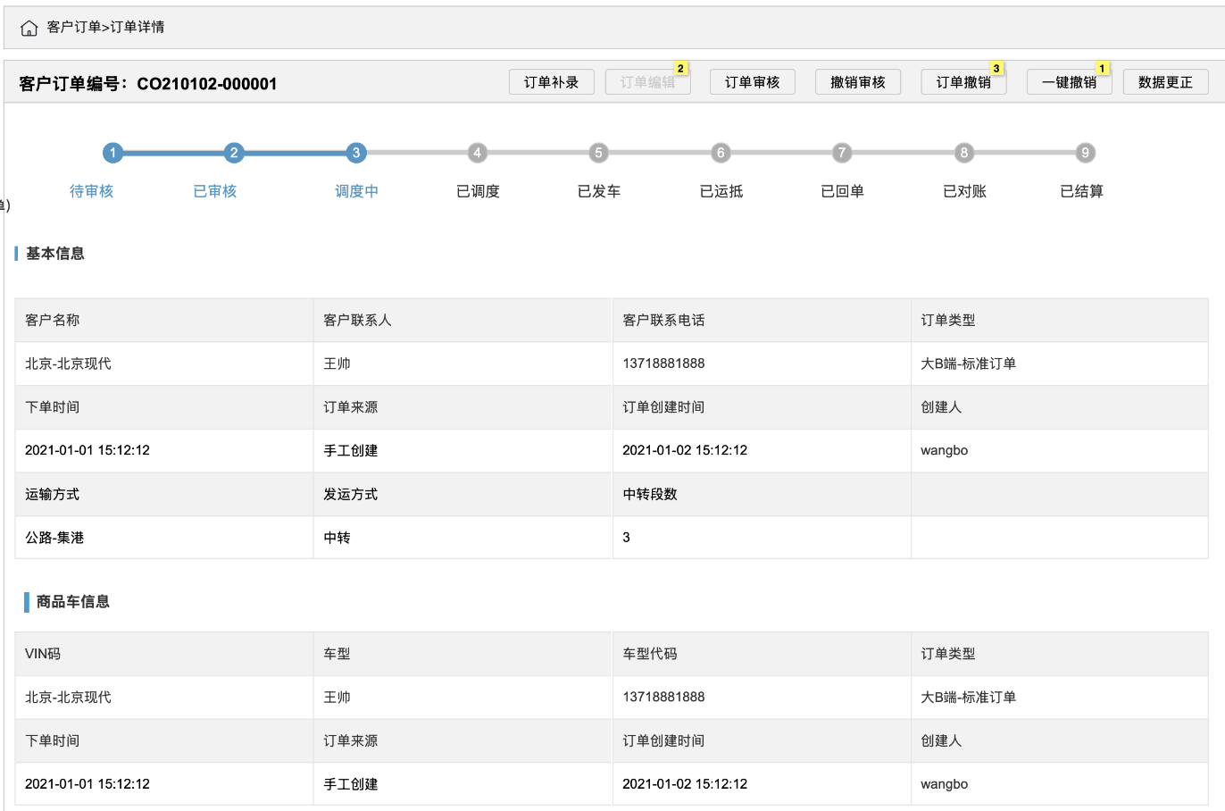Click step 5 circle 已发车
1225x811 pixels.
(599, 153)
